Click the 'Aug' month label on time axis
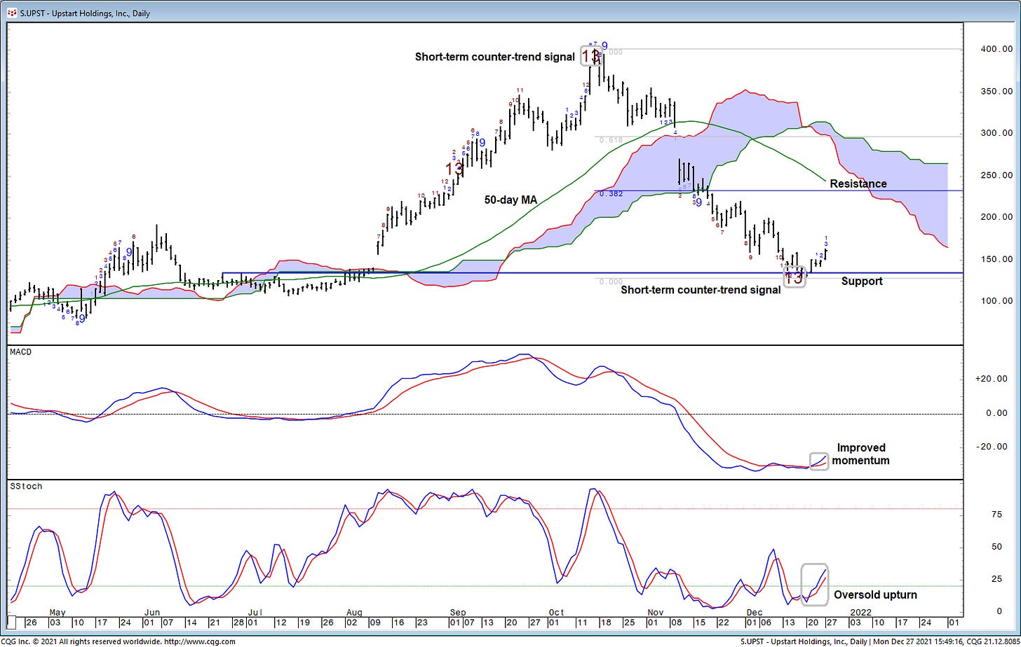Screen dimensions: 1021x647 click(x=354, y=611)
